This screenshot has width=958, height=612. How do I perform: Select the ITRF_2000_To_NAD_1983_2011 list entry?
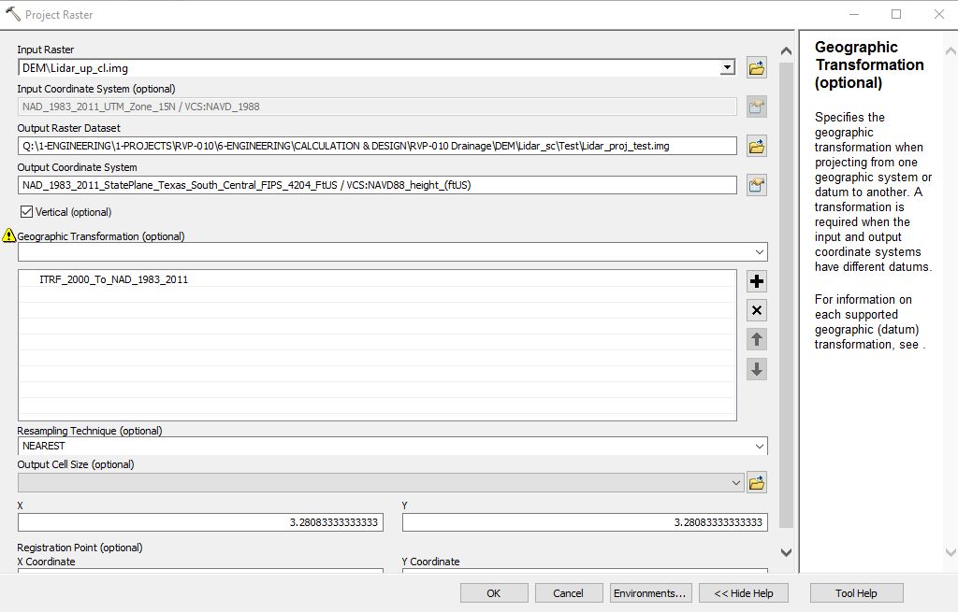tap(113, 279)
